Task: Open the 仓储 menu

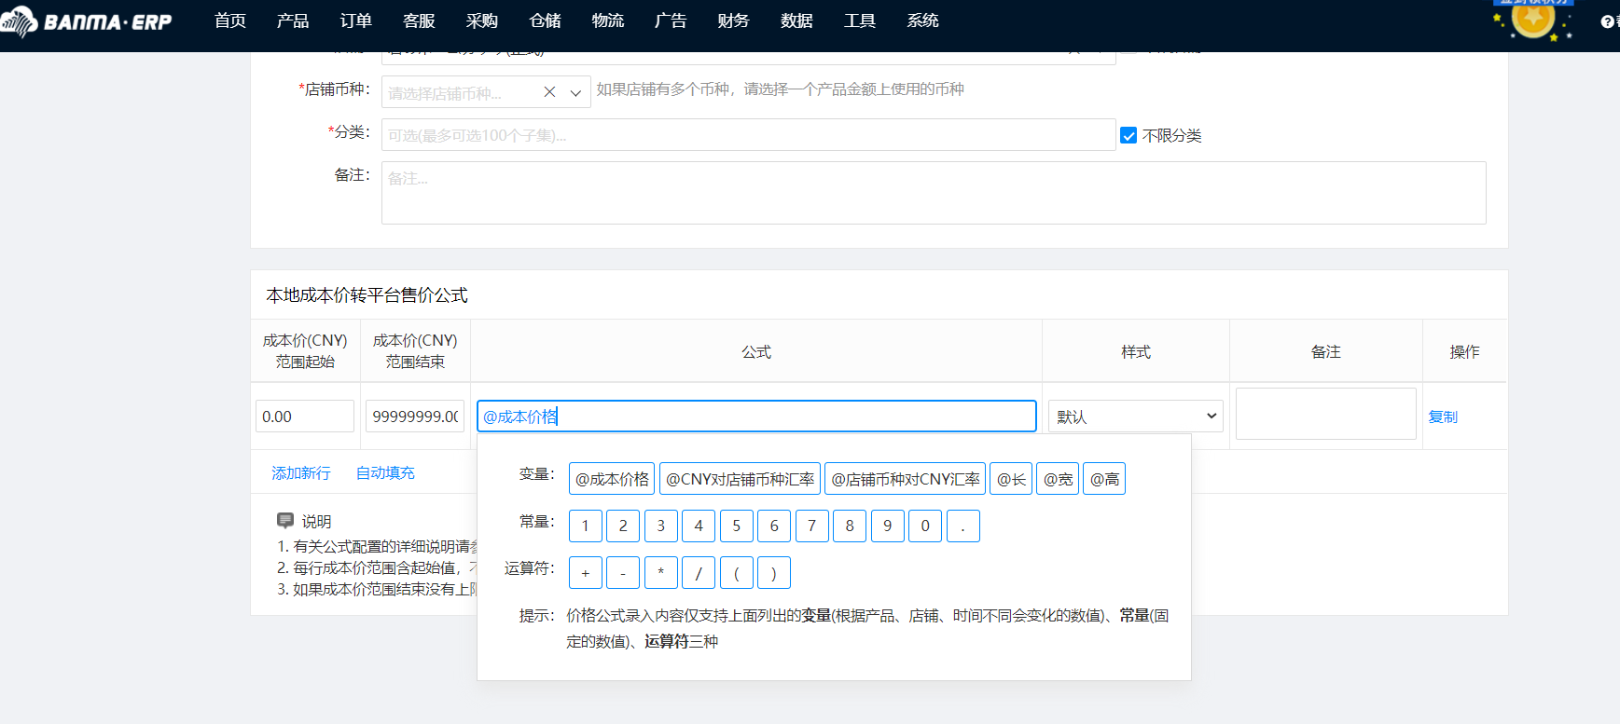Action: pos(545,20)
